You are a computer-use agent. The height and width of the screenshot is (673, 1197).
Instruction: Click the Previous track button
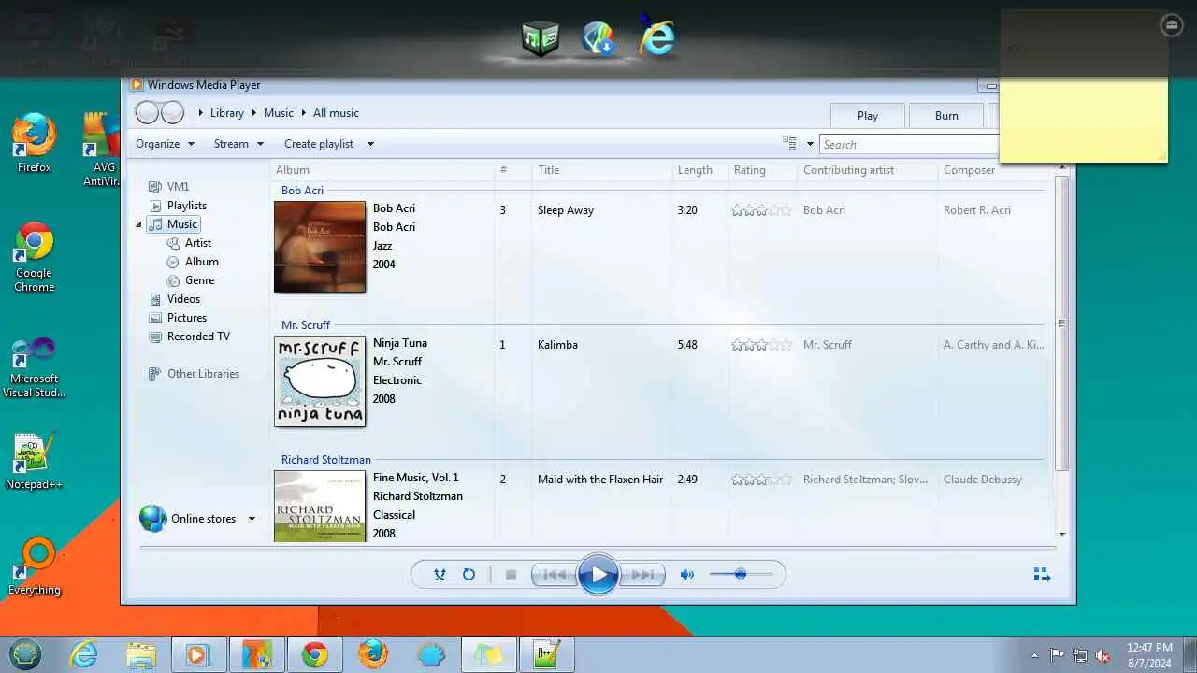click(554, 575)
